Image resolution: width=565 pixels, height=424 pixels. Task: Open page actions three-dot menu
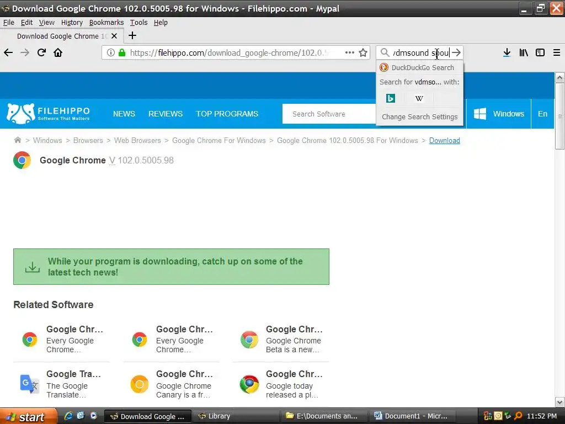pyautogui.click(x=349, y=52)
